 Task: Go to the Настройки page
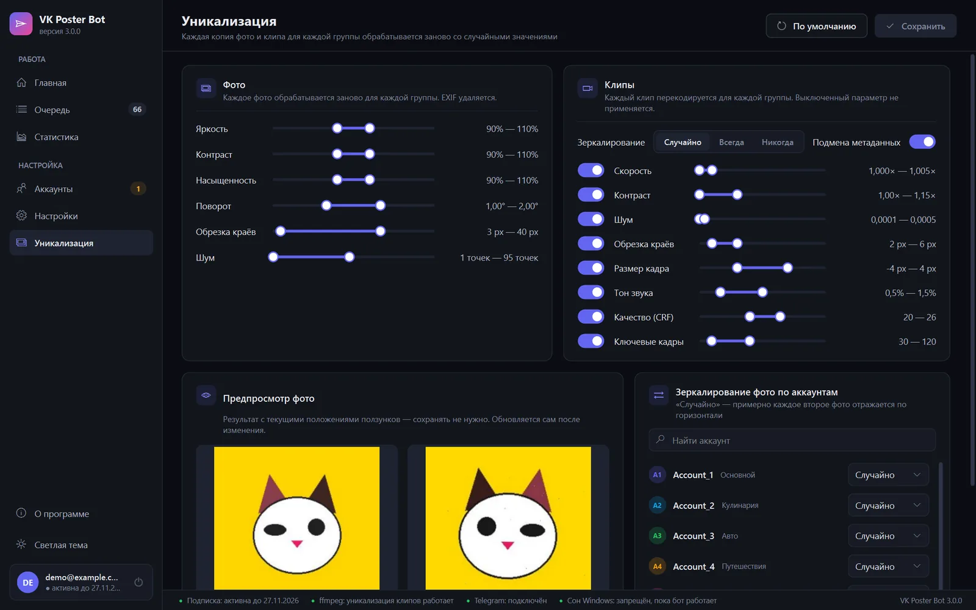click(81, 216)
